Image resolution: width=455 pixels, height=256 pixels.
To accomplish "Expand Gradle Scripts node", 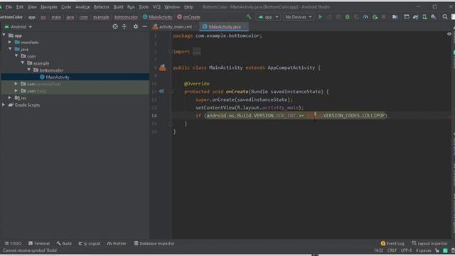I will coord(4,105).
